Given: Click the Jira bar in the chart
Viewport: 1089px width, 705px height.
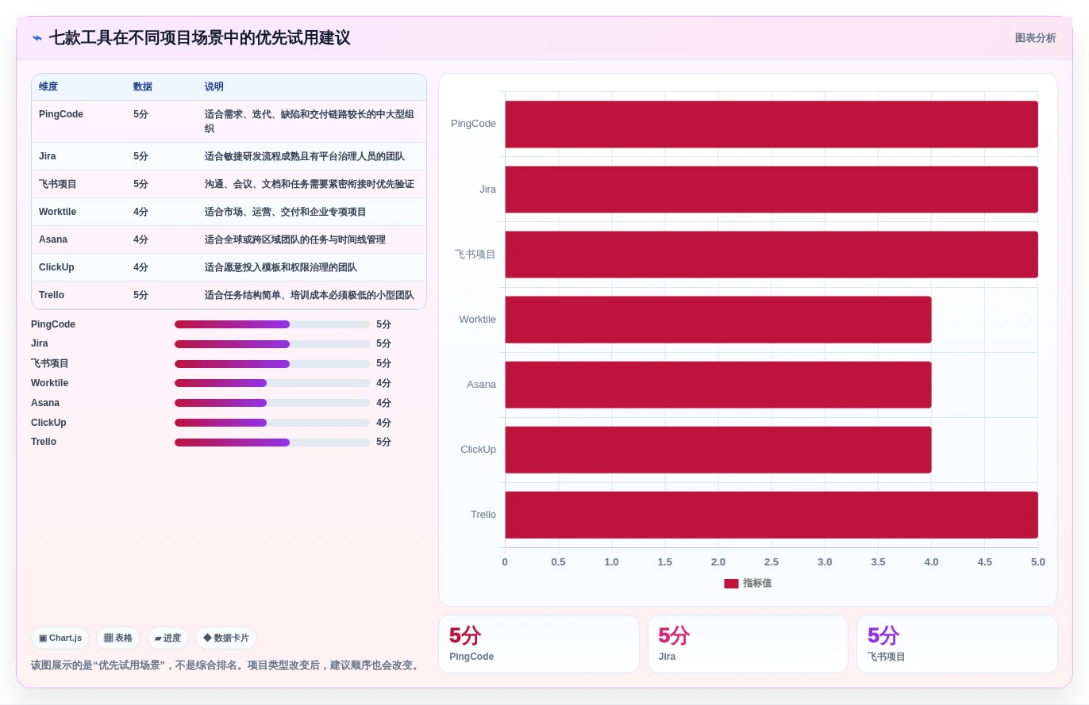Looking at the screenshot, I should click(772, 189).
